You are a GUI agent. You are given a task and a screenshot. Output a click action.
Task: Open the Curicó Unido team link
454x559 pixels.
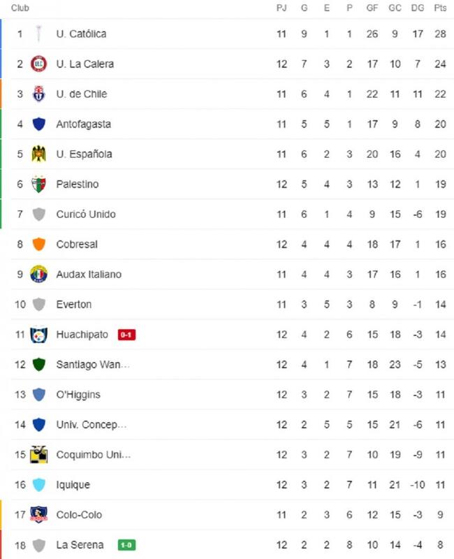pos(86,215)
